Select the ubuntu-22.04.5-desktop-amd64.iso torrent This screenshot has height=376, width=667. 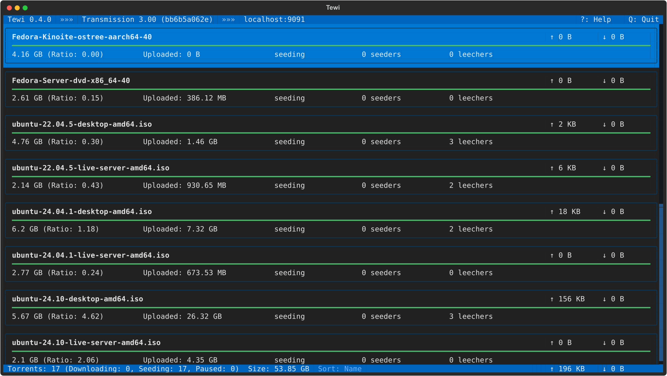[331, 133]
